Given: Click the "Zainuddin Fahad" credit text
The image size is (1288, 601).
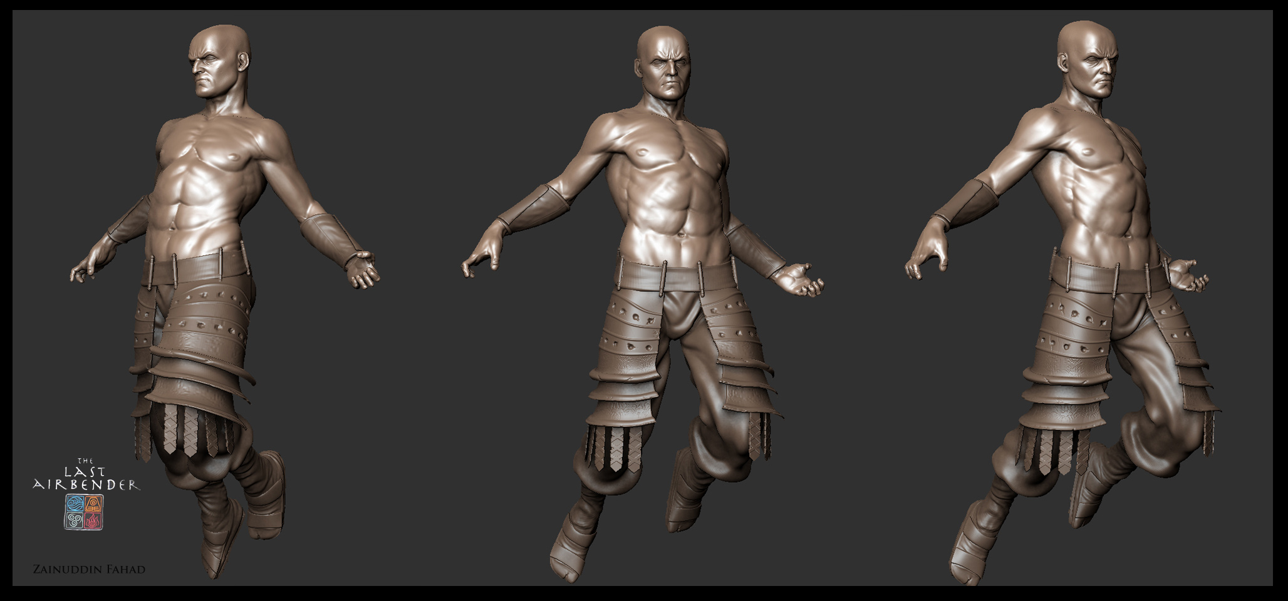Looking at the screenshot, I should click(x=89, y=569).
